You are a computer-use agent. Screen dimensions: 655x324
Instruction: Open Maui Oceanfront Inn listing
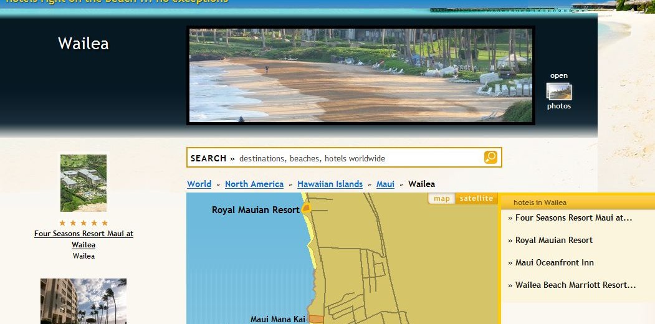click(x=554, y=263)
